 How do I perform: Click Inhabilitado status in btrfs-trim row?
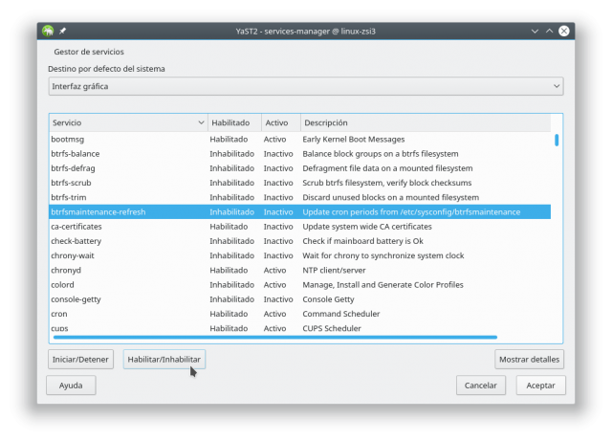tap(231, 198)
